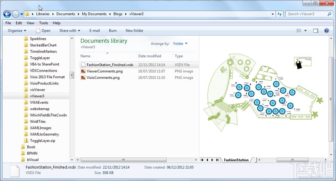The image size is (336, 181).
Task: Create a New folder
Action: 134,30
